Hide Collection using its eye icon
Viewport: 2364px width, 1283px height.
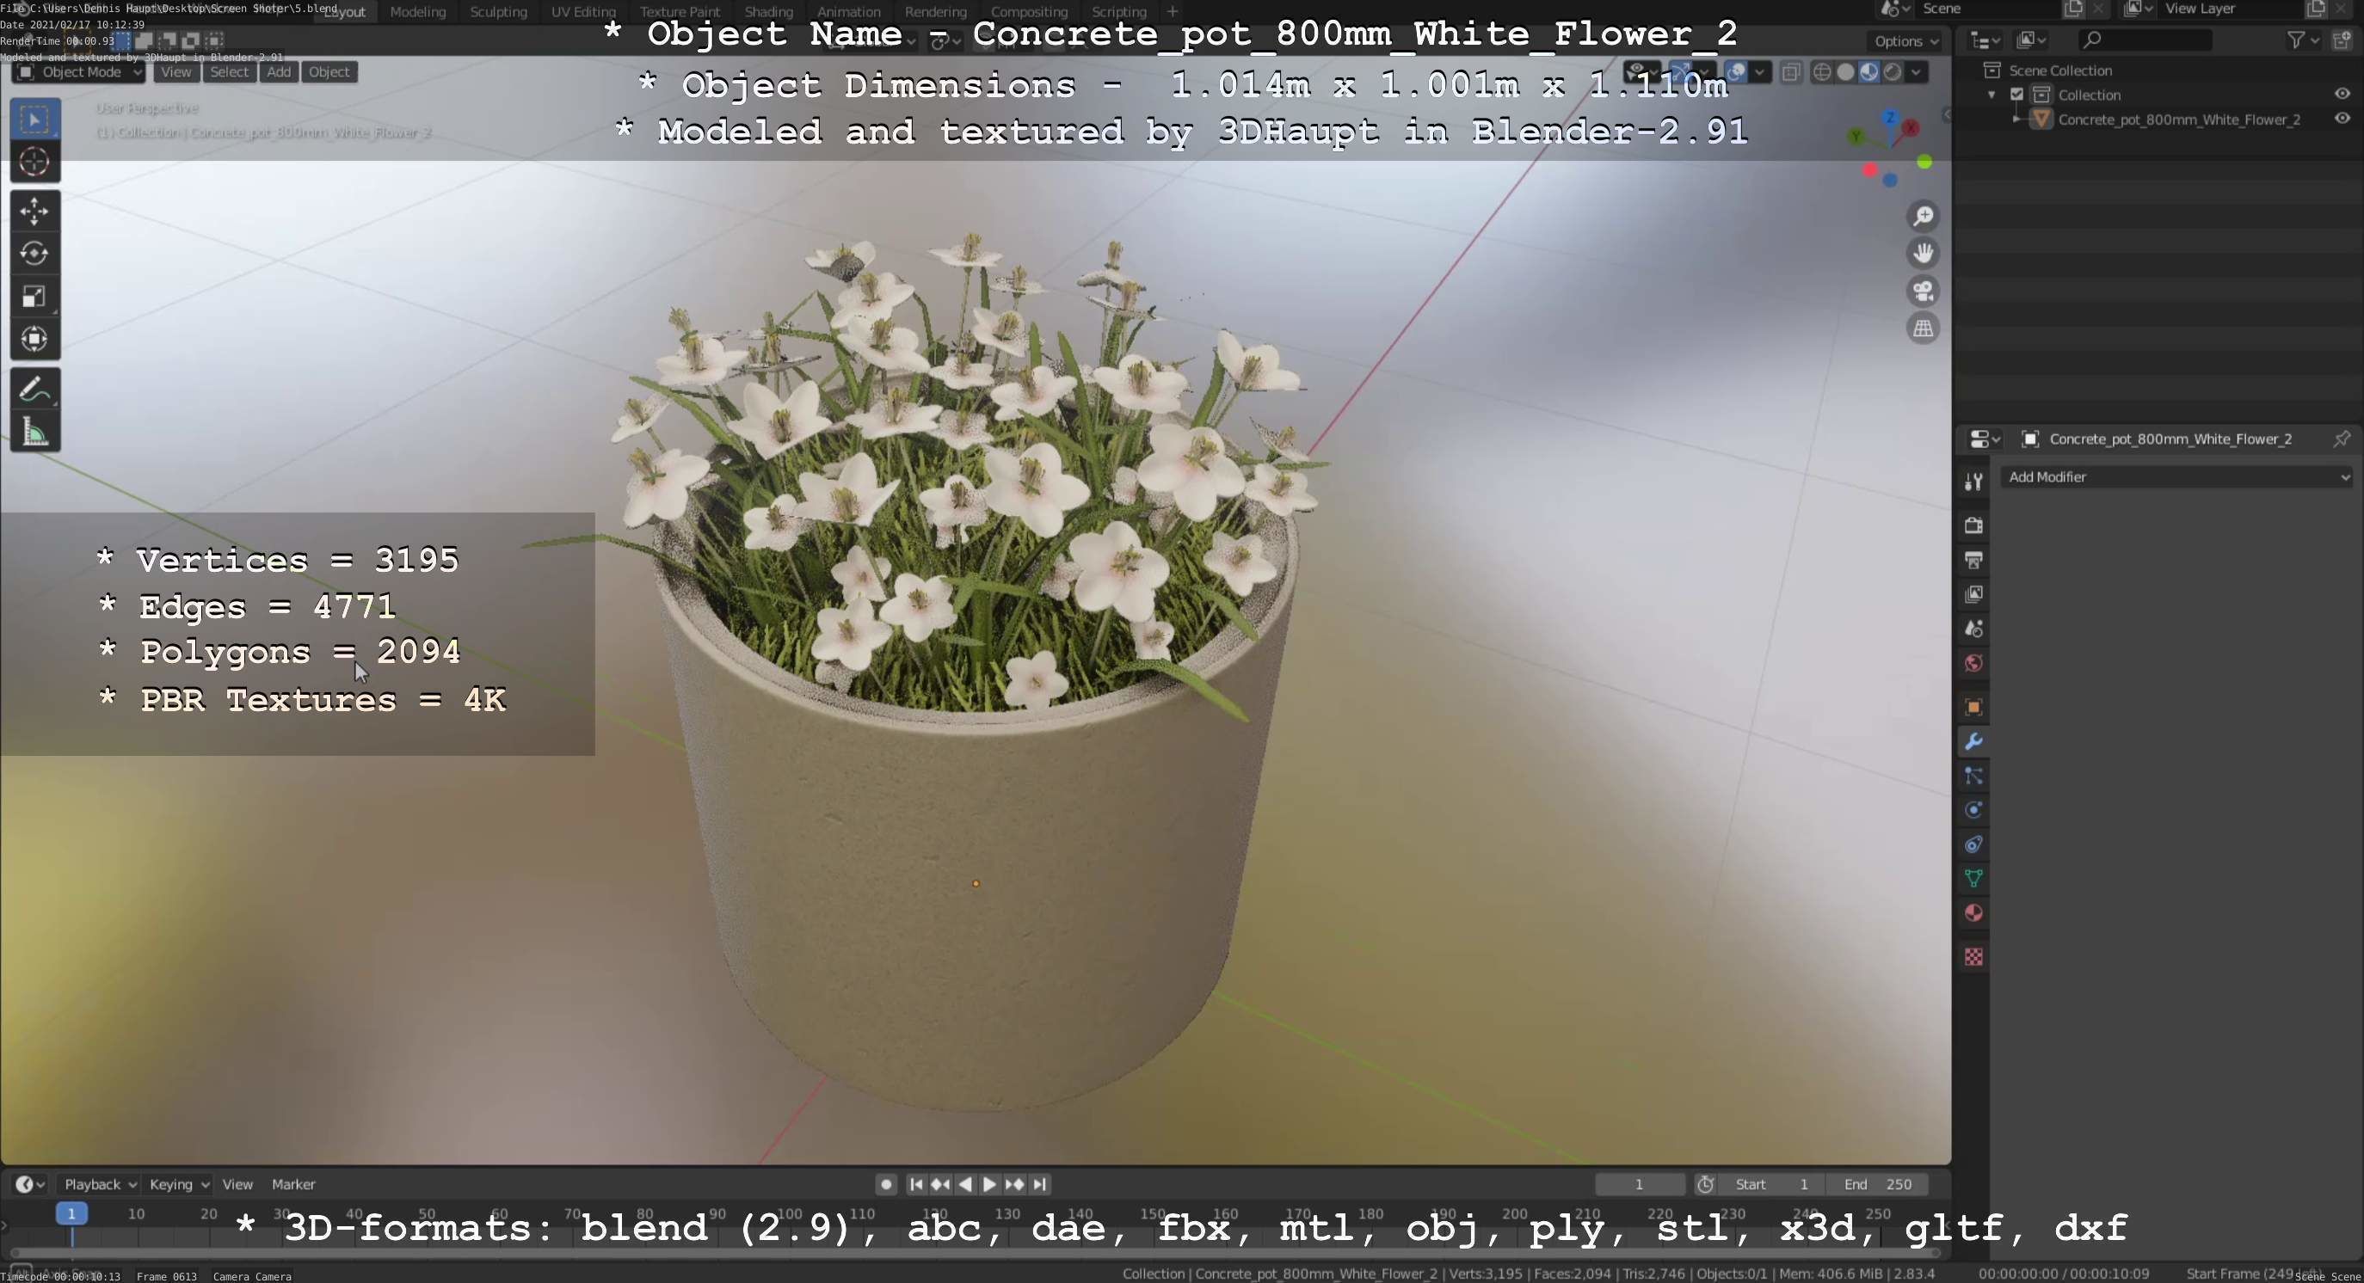(2342, 95)
